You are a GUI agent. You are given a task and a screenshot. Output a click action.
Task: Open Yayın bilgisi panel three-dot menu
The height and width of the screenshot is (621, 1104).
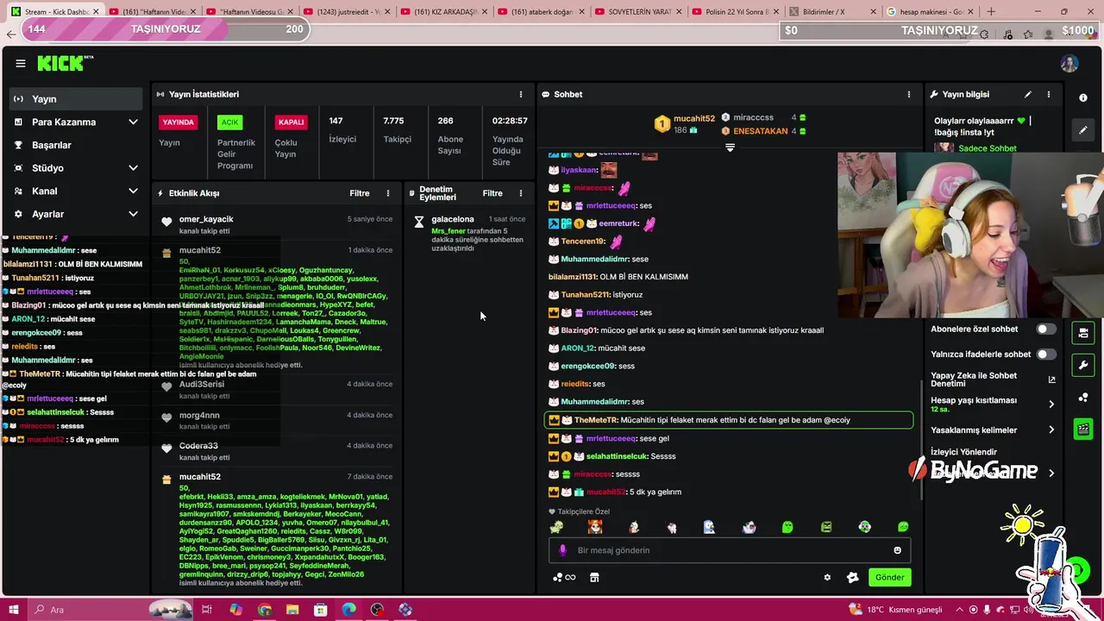coord(1049,94)
